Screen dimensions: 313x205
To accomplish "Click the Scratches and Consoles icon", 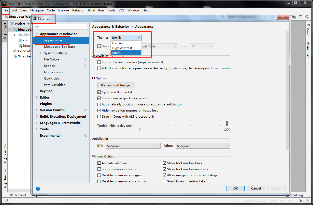I will click(x=16, y=56).
